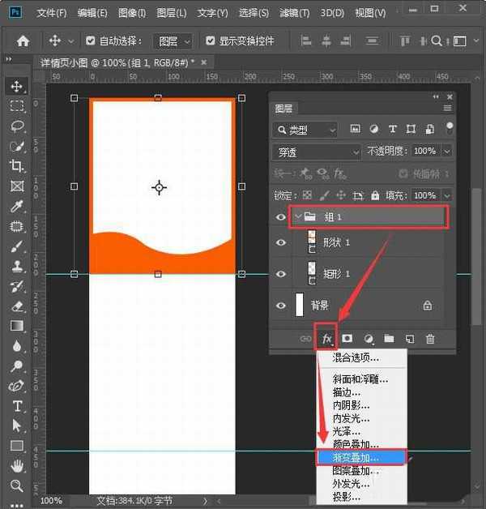486x509 pixels.
Task: Open the blend mode 穿透 dropdown
Action: pos(318,152)
